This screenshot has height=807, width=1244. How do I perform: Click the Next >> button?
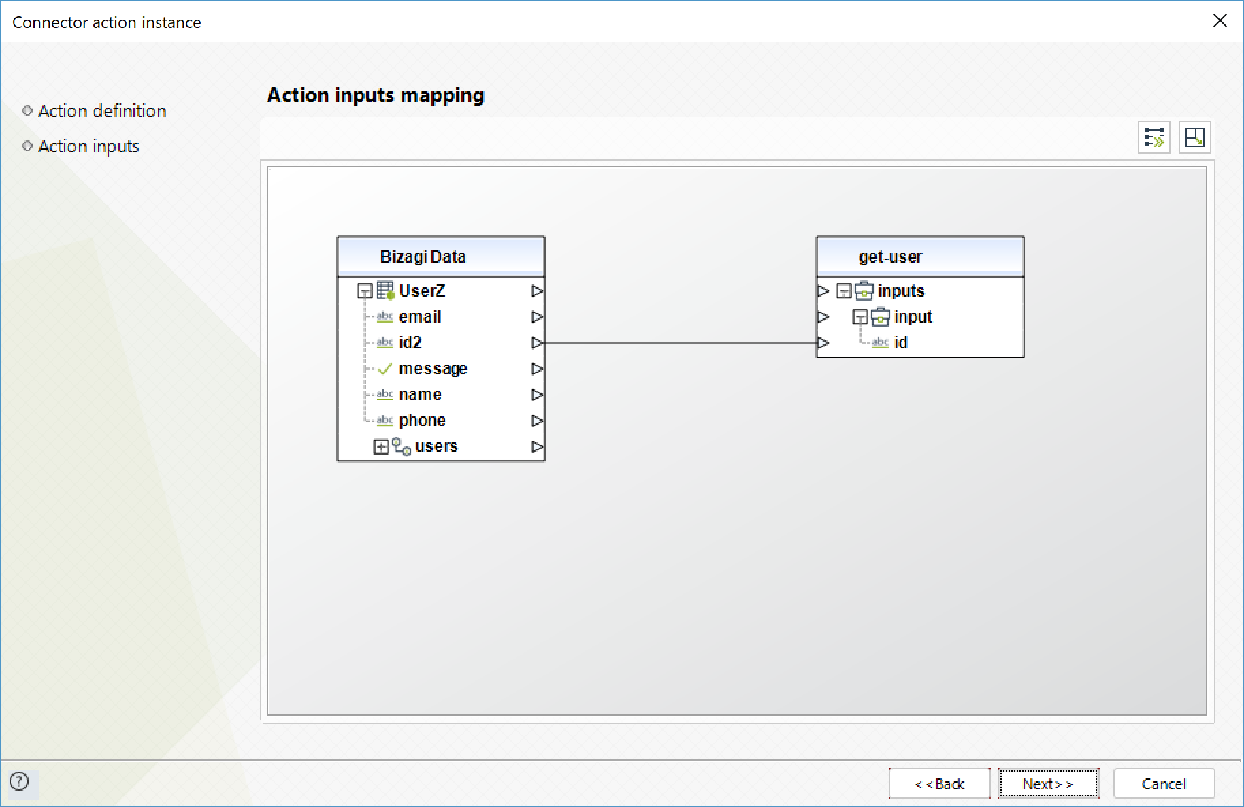coord(1048,784)
